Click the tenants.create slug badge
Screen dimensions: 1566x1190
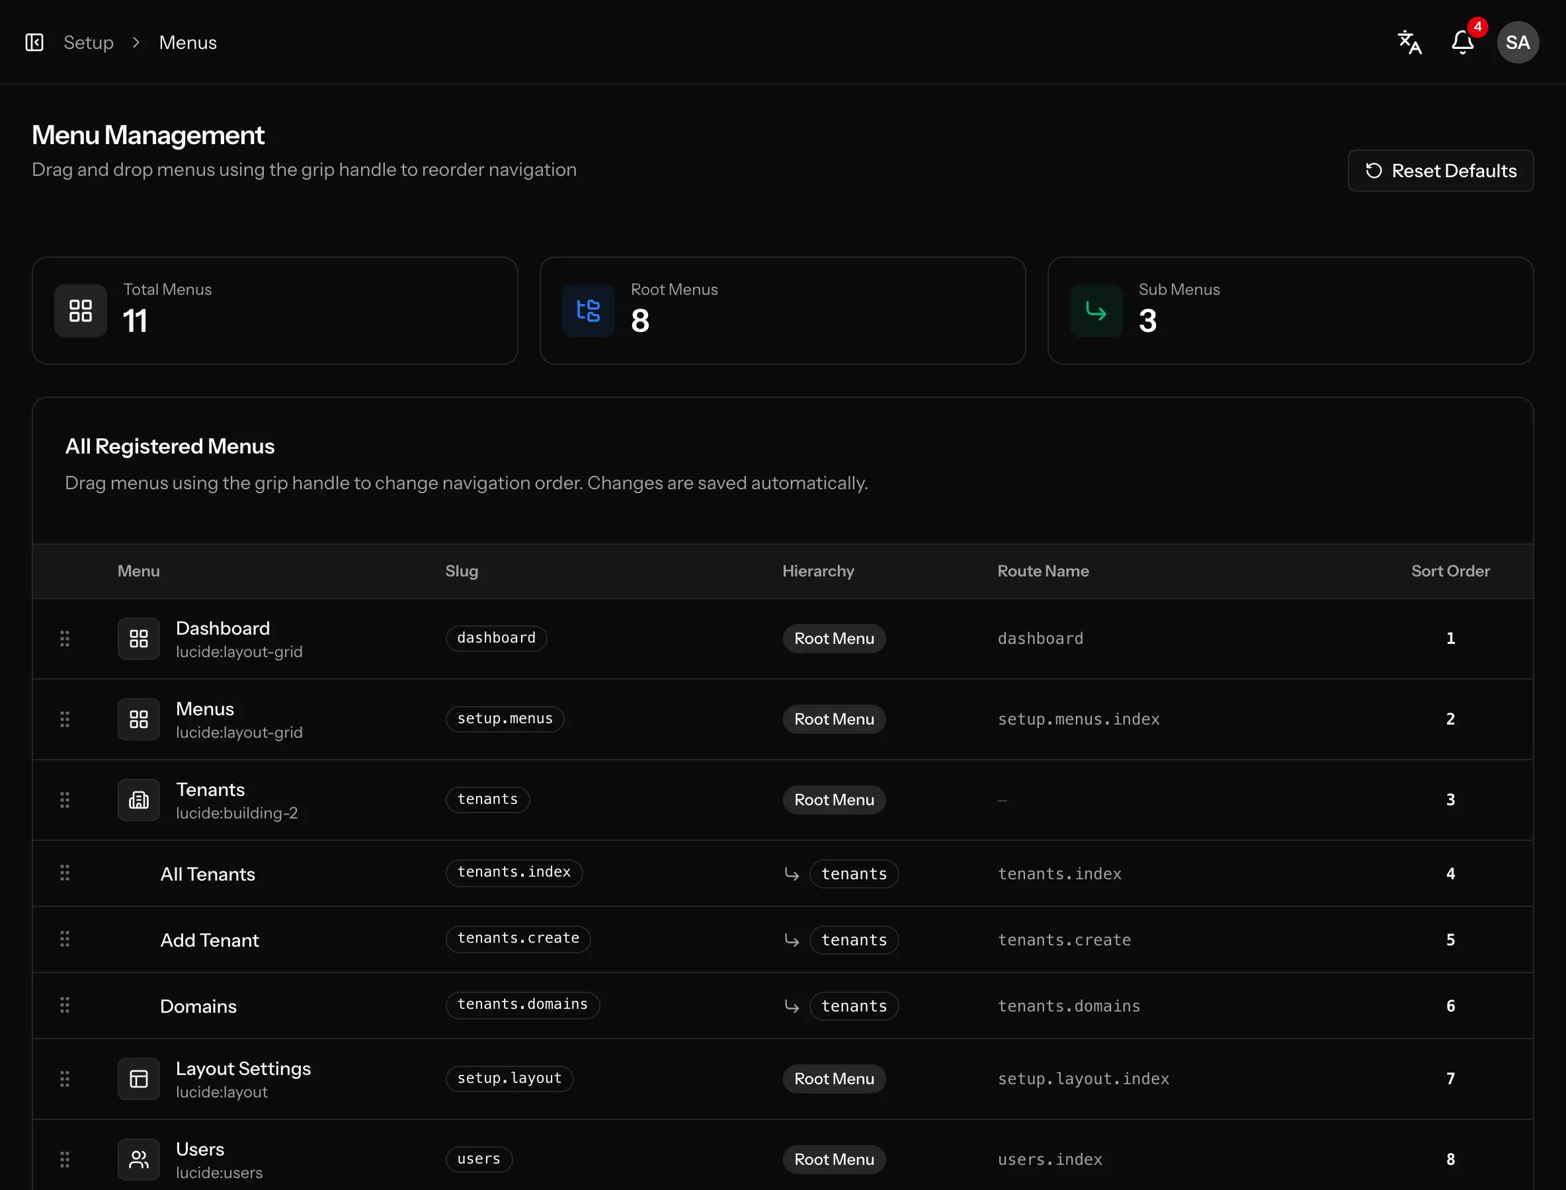[518, 938]
